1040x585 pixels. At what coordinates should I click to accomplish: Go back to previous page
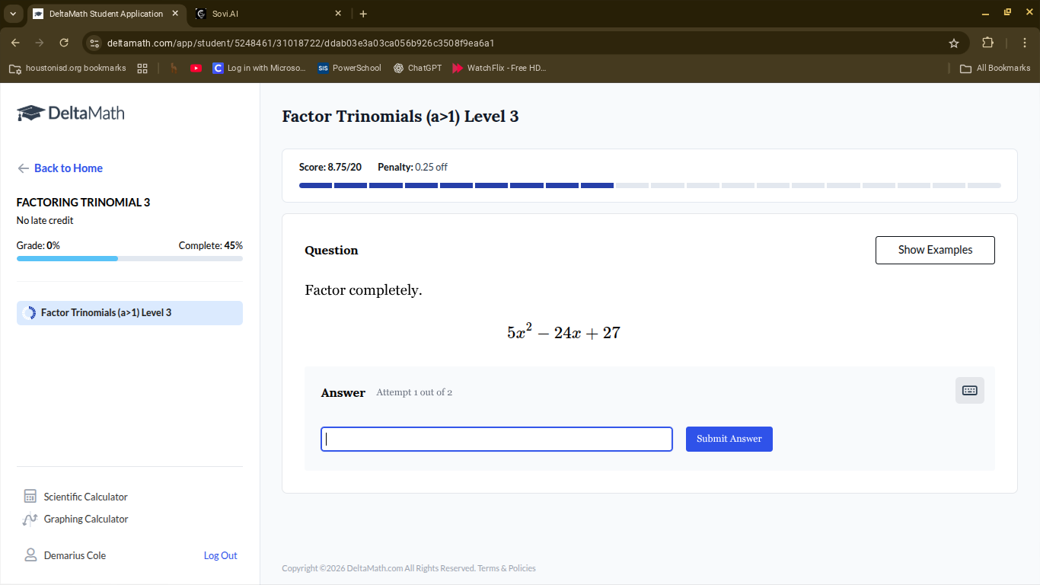coord(15,43)
